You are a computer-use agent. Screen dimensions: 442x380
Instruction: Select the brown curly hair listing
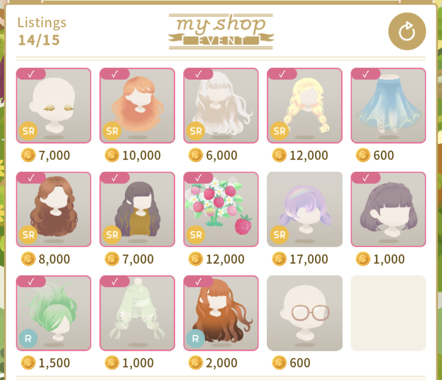pos(53,209)
